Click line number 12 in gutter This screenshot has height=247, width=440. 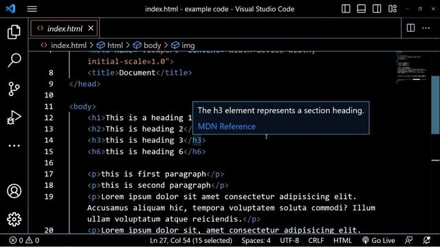click(49, 117)
